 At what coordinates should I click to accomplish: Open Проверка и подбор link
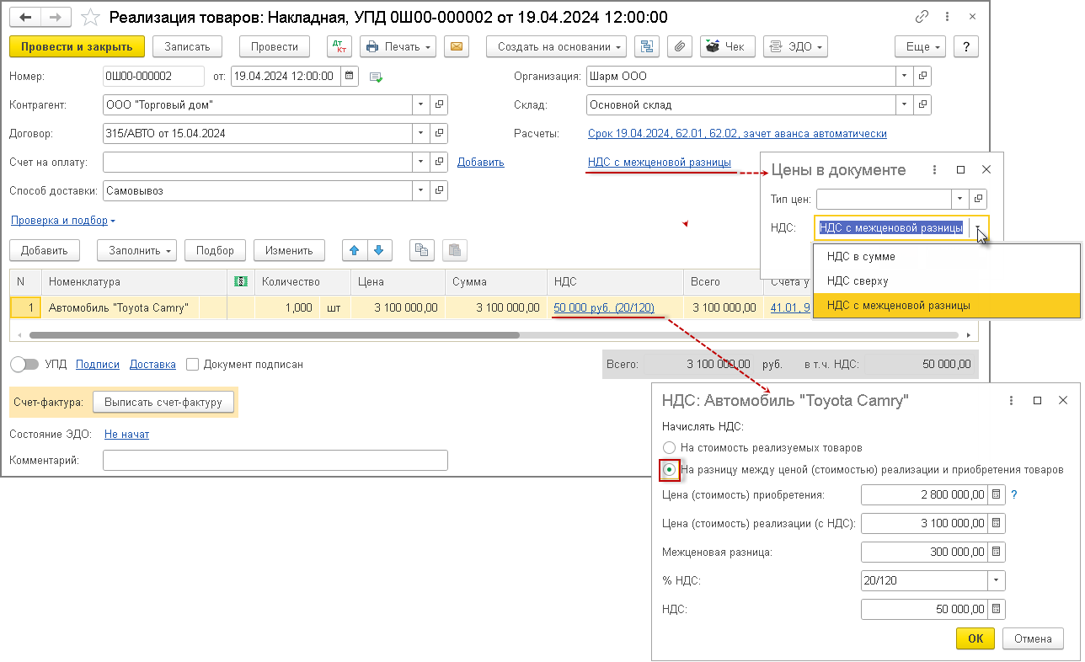(x=63, y=220)
